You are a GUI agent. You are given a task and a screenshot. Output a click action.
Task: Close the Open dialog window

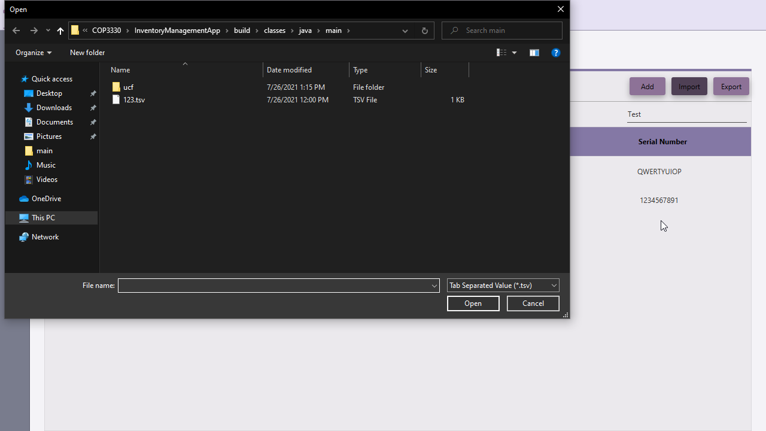(561, 9)
